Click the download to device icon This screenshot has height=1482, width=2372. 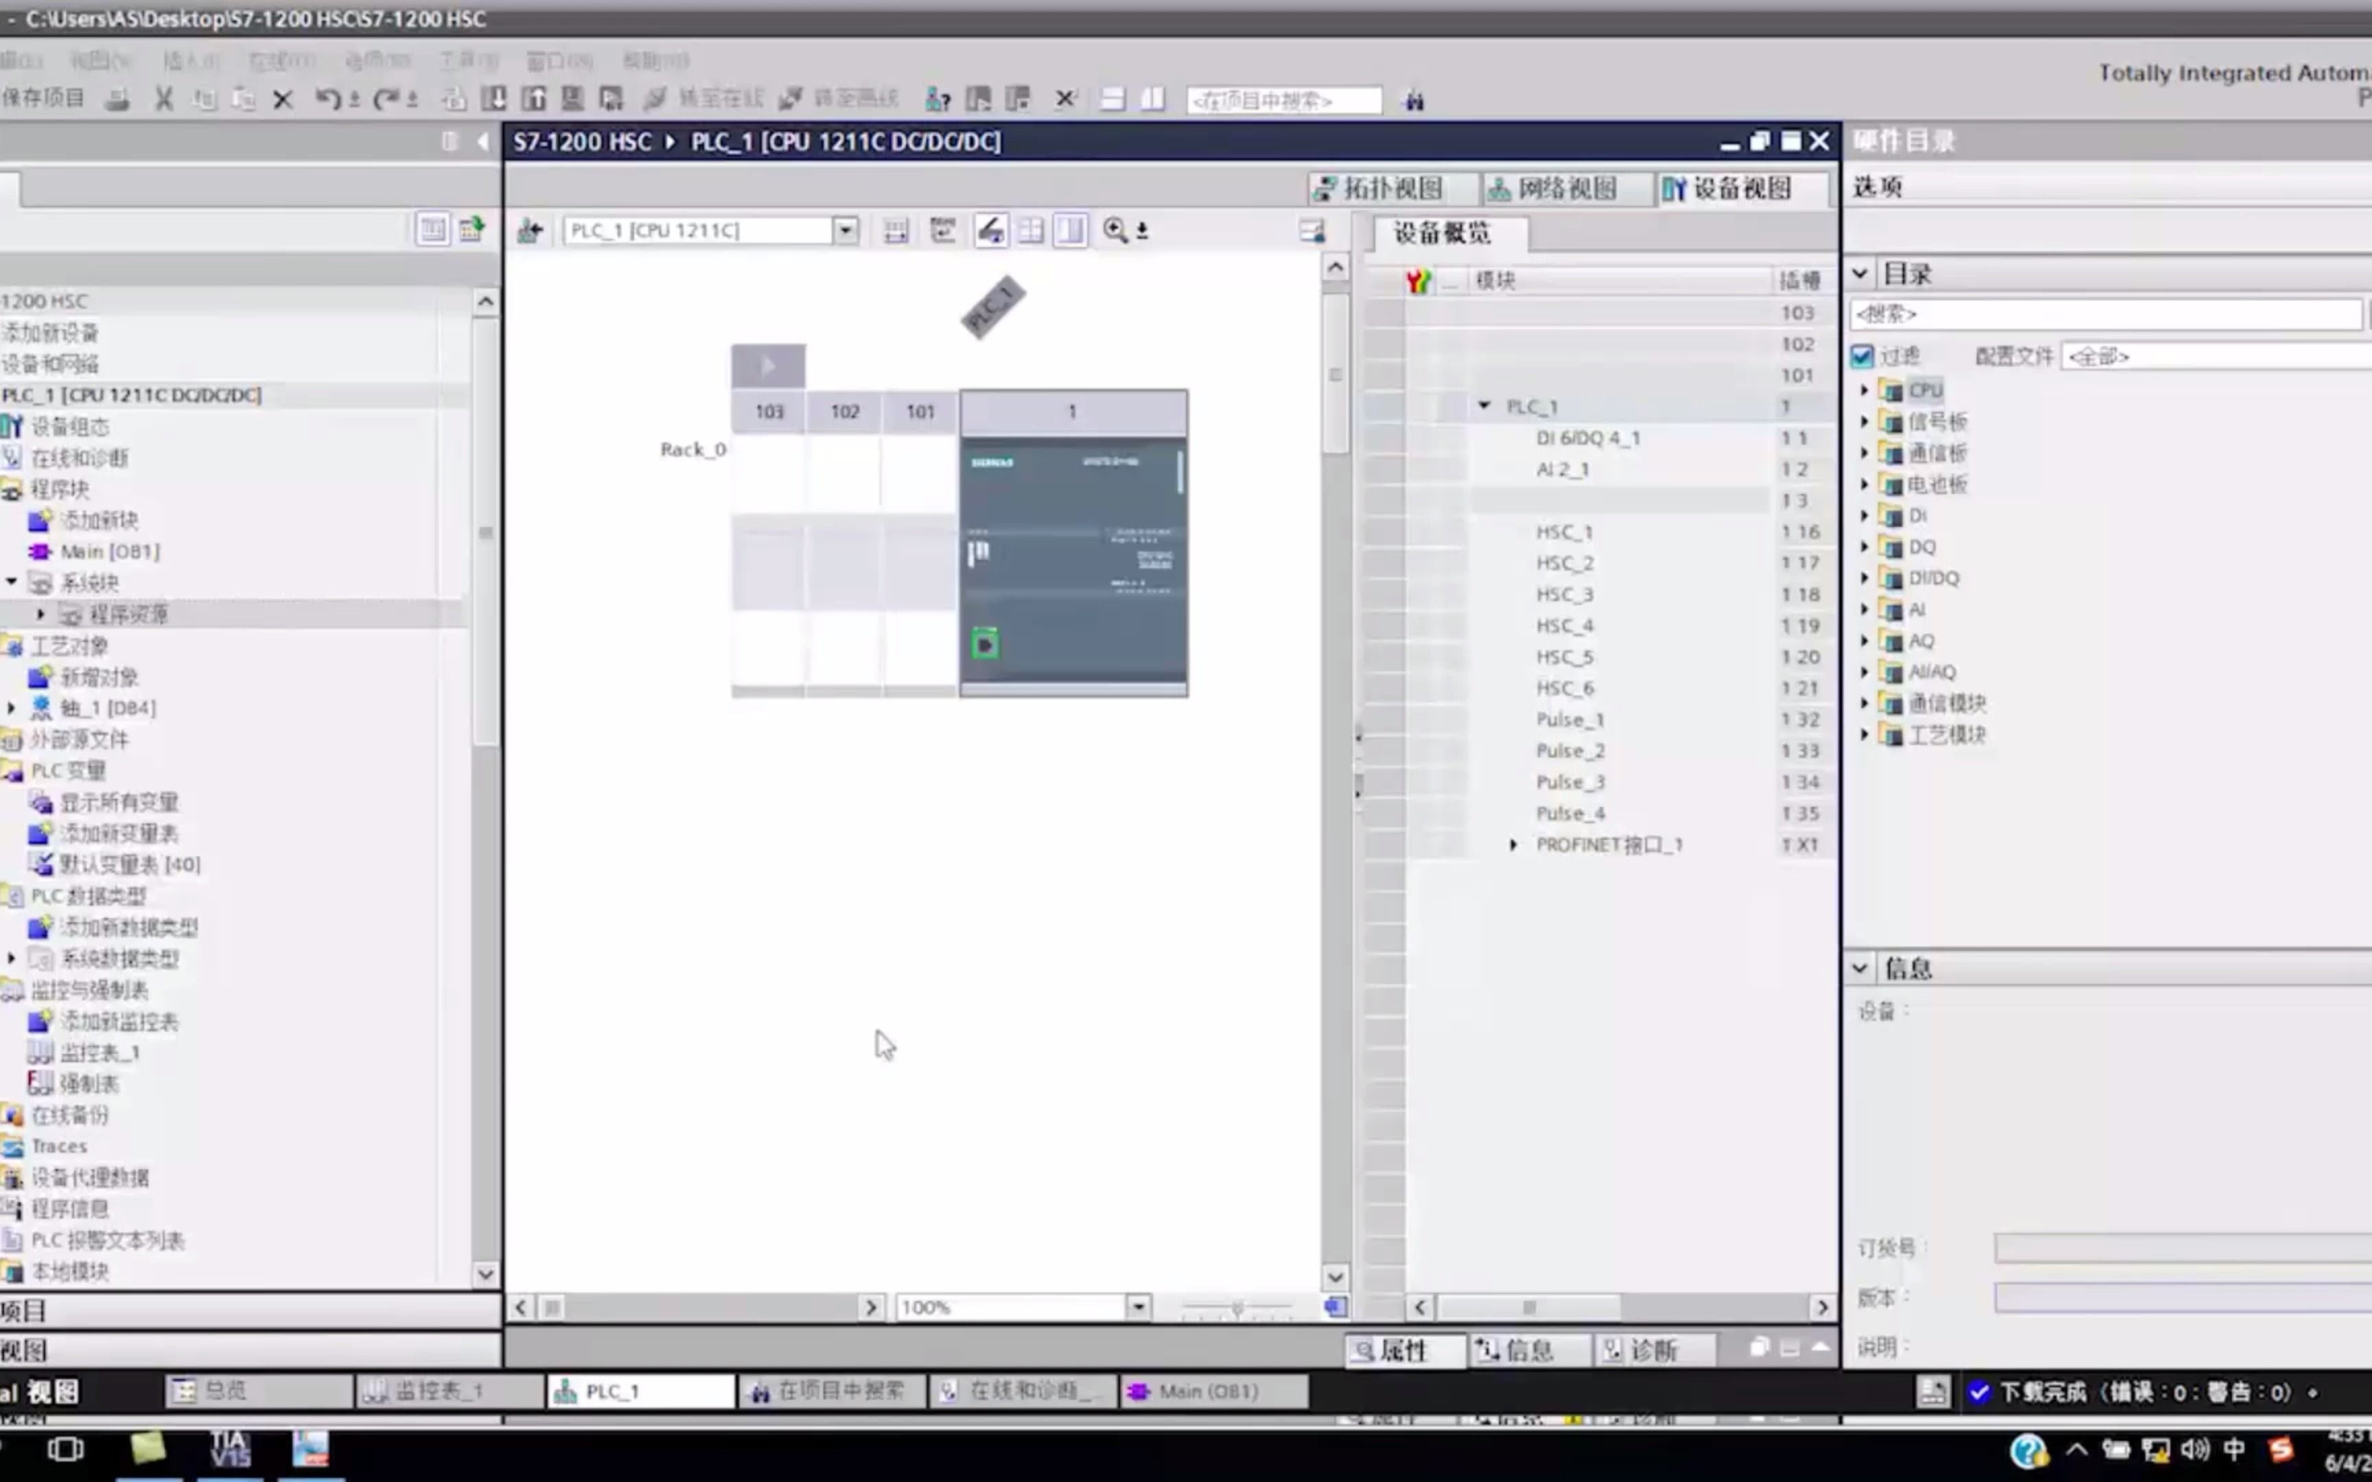pyautogui.click(x=494, y=99)
